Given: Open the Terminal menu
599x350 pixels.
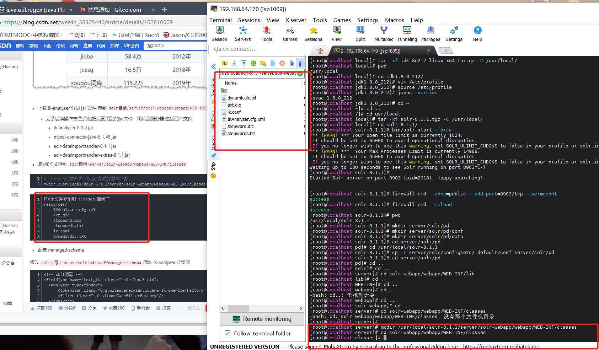Looking at the screenshot, I should click(220, 20).
